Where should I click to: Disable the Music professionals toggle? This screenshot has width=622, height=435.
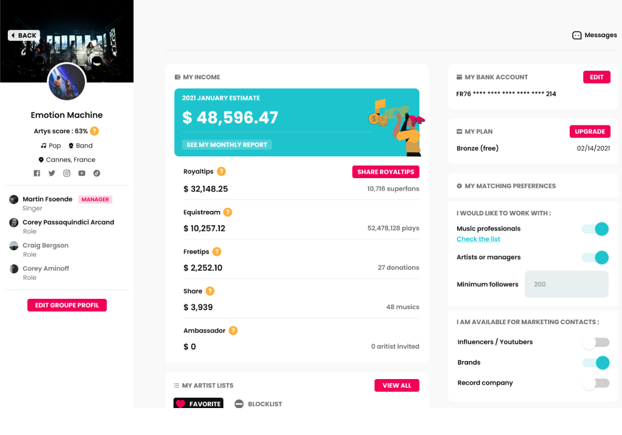[595, 229]
